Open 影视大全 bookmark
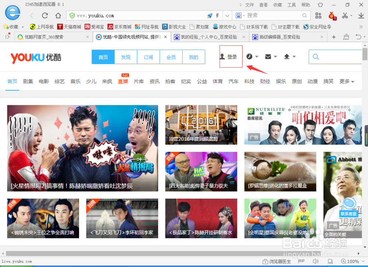This screenshot has width=368, height=267. pyautogui.click(x=174, y=27)
